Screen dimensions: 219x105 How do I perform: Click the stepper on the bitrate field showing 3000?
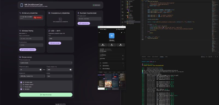tap(71, 69)
